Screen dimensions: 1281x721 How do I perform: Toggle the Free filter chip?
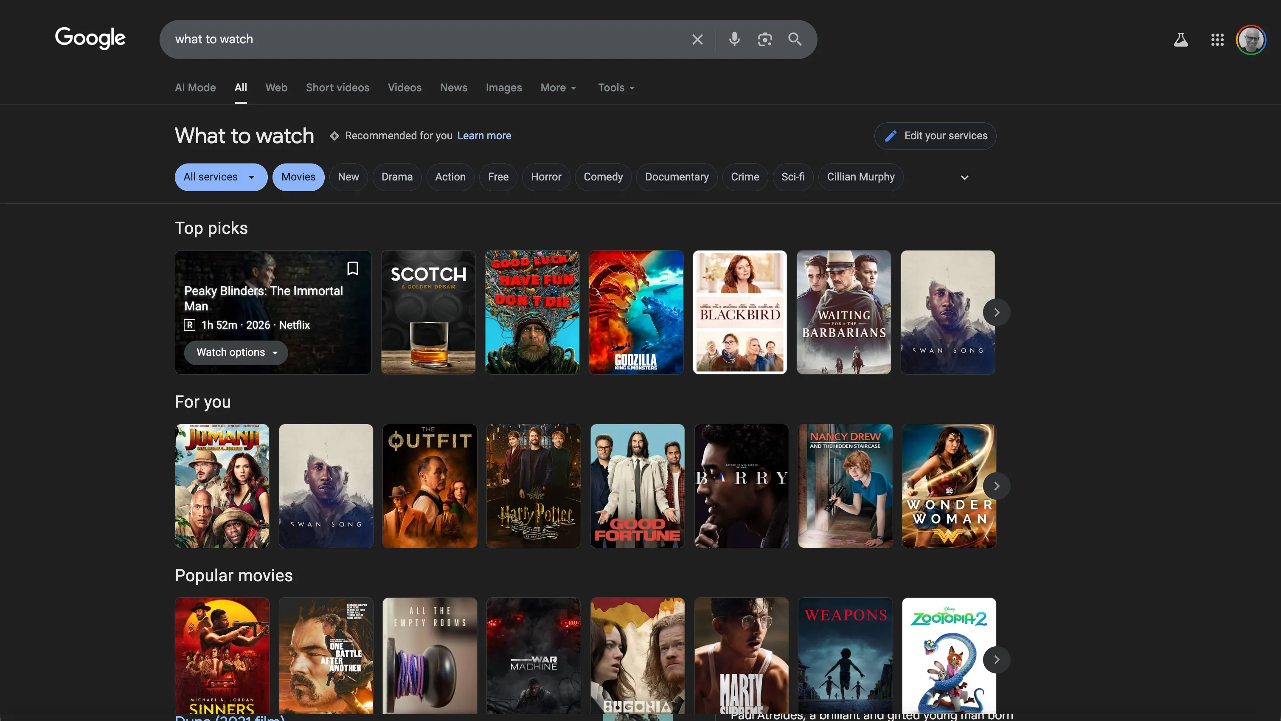(498, 177)
